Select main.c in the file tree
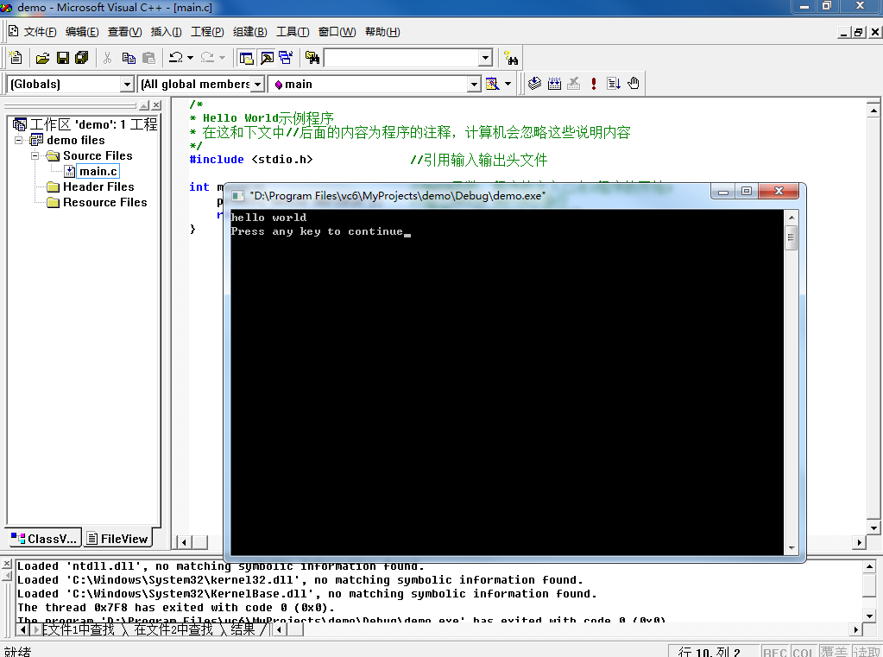883x657 pixels. click(98, 171)
